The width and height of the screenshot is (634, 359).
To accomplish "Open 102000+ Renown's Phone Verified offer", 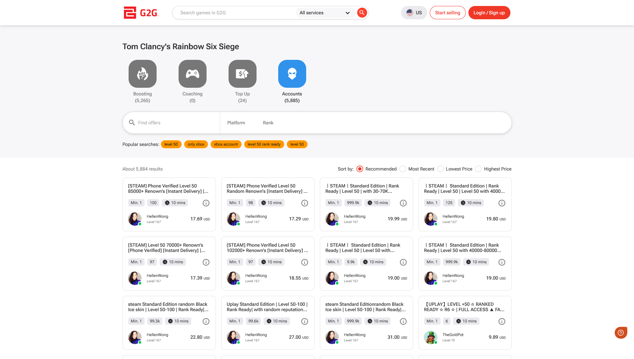I will (x=268, y=248).
